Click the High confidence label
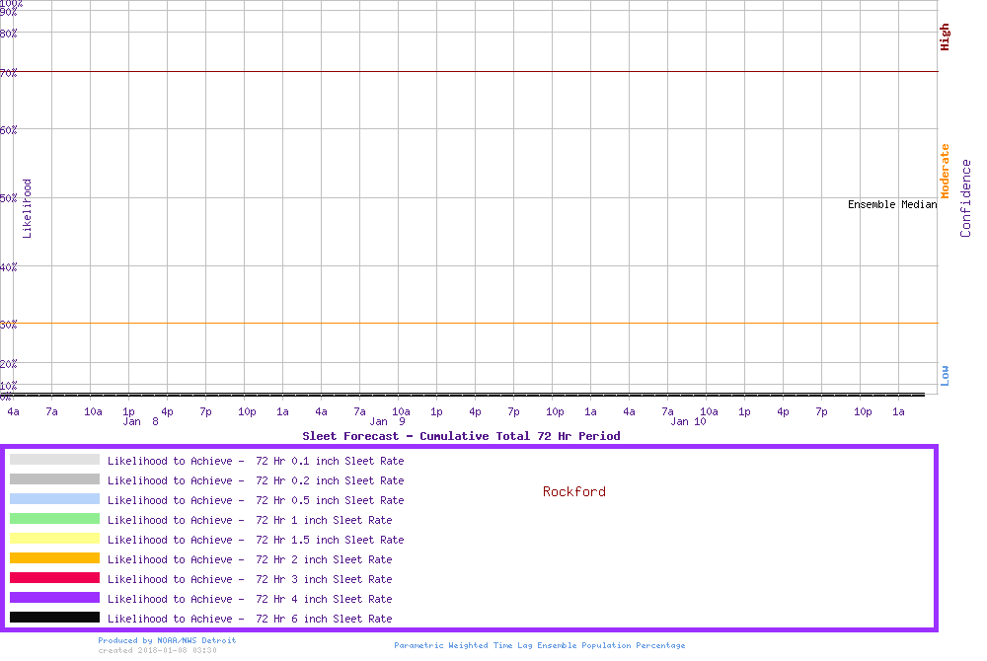 [945, 37]
